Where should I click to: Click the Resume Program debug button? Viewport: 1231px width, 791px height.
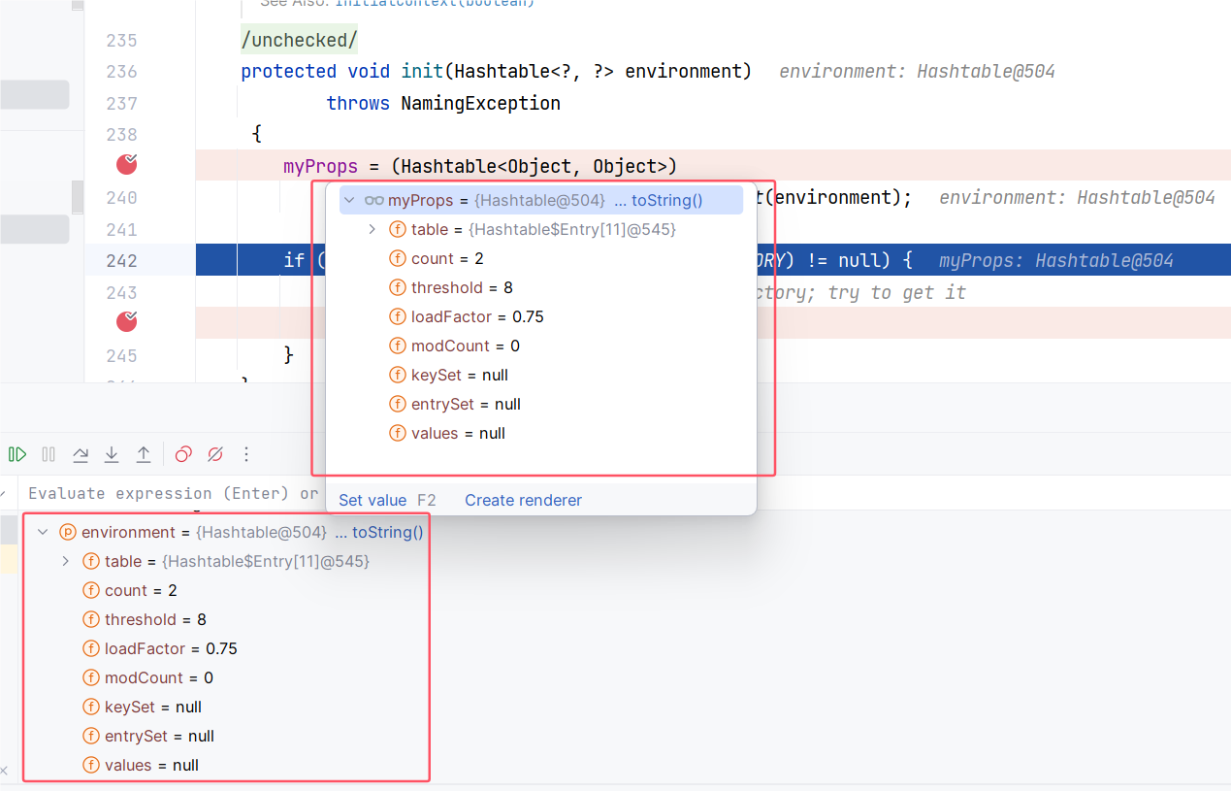[17, 454]
